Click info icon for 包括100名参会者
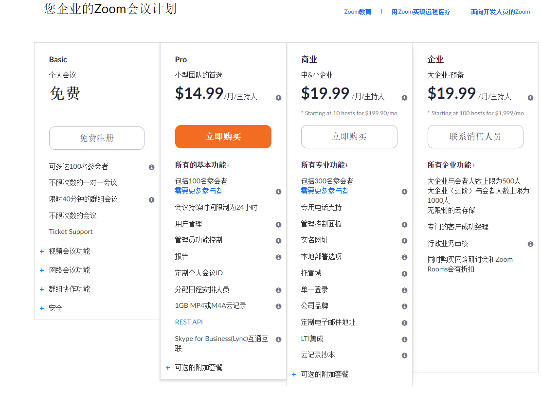 [x=278, y=192]
